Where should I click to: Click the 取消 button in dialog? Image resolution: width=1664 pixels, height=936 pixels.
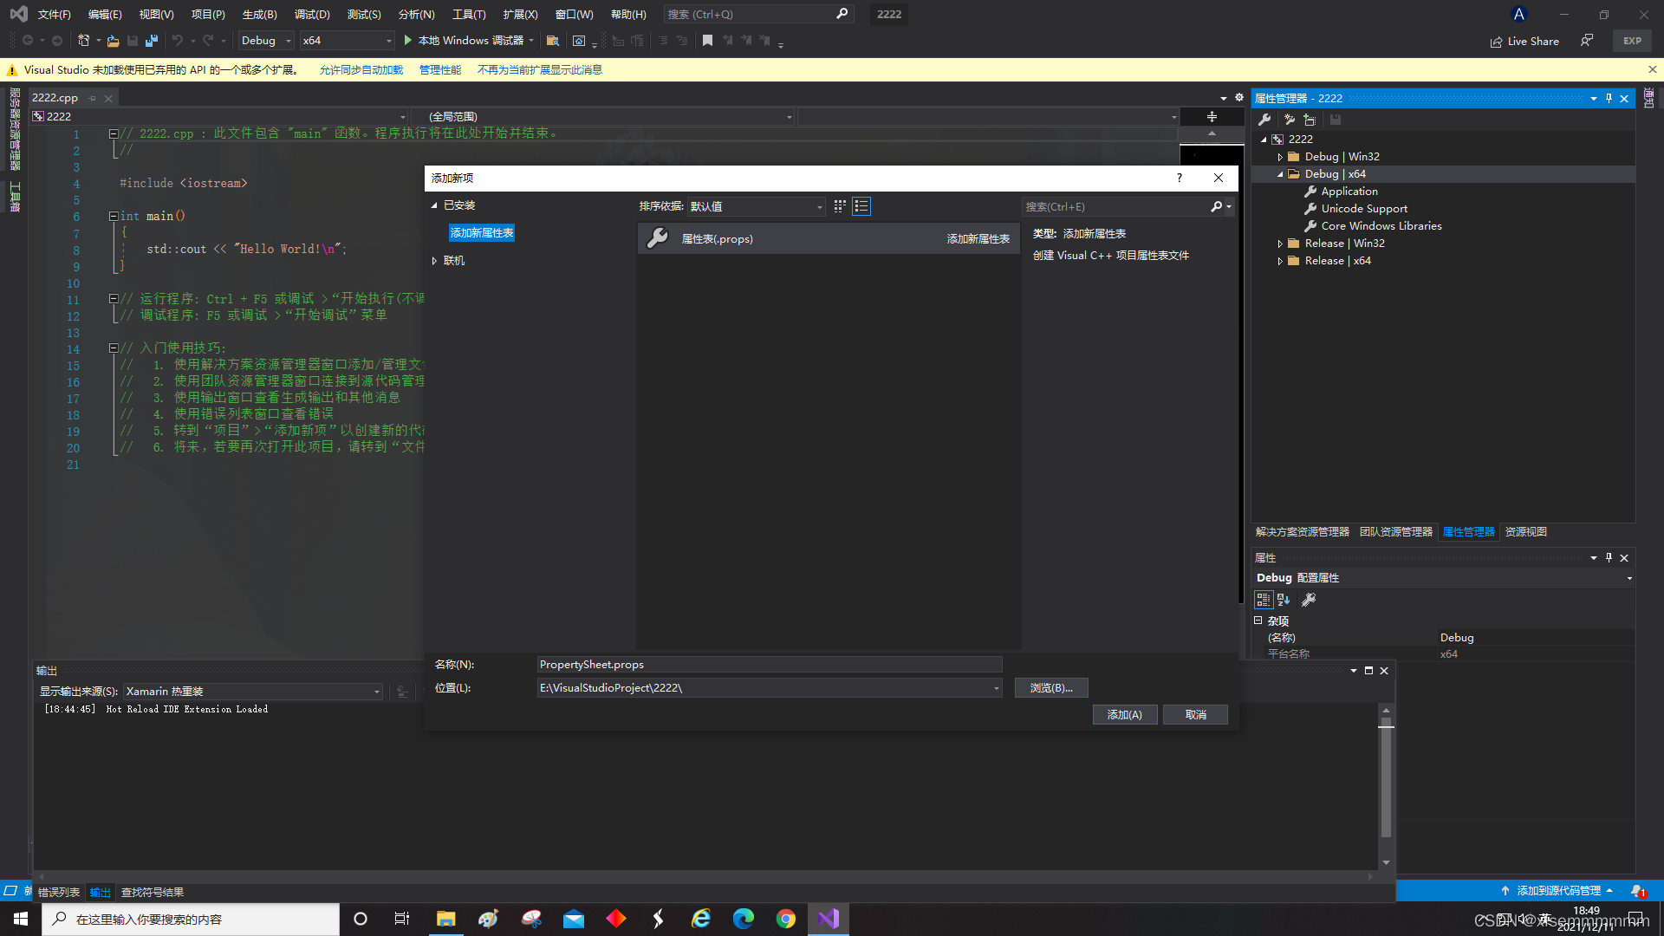click(1195, 714)
